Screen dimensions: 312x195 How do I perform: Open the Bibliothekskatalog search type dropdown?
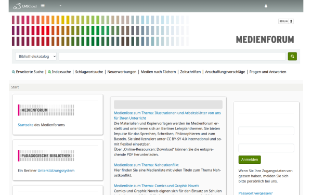tap(36, 57)
